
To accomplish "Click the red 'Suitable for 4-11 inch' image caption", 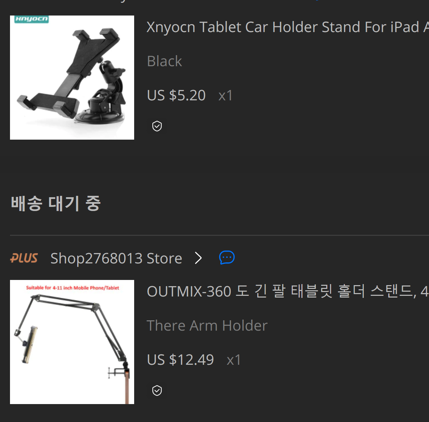I will point(72,288).
